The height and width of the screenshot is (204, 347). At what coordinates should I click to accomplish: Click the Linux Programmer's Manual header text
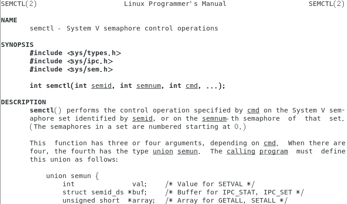tap(175, 4)
